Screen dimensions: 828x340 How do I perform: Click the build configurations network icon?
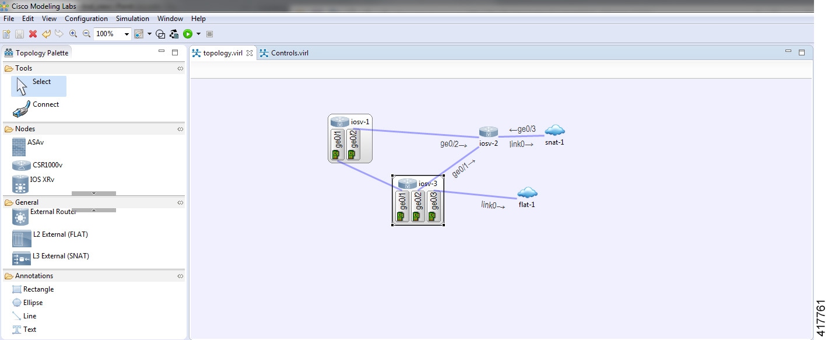tap(174, 34)
